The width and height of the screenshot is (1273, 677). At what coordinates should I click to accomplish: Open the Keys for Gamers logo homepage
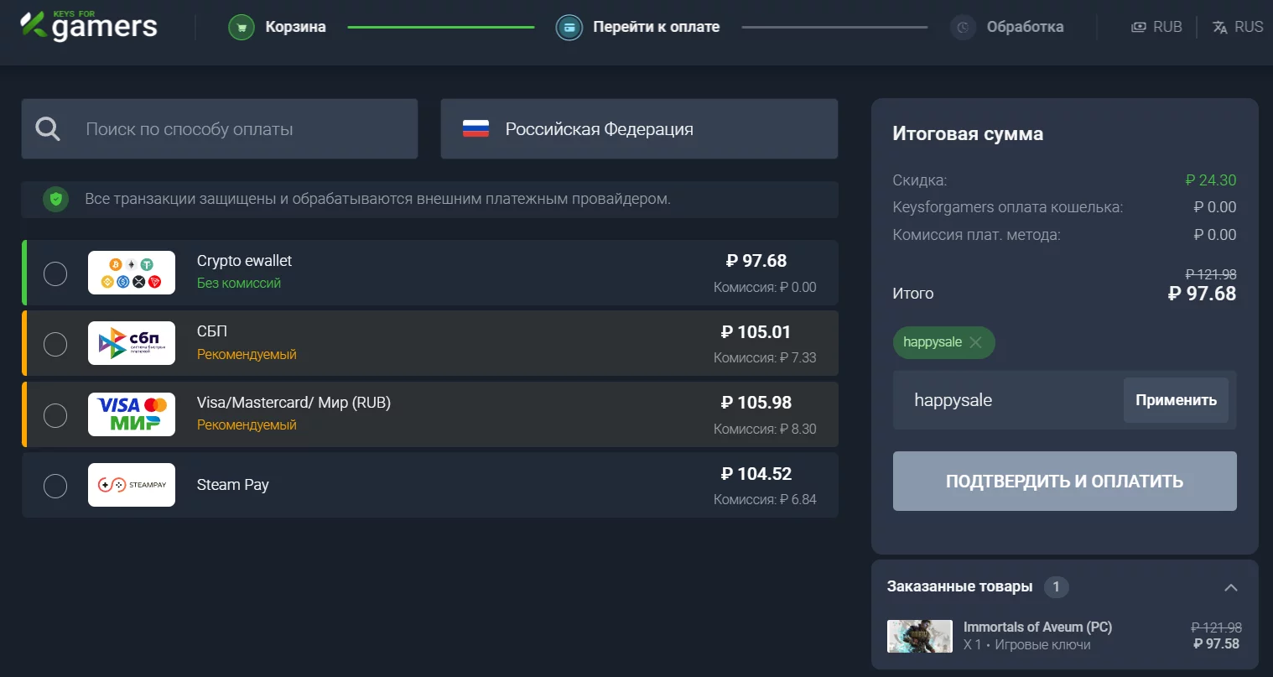(x=89, y=26)
